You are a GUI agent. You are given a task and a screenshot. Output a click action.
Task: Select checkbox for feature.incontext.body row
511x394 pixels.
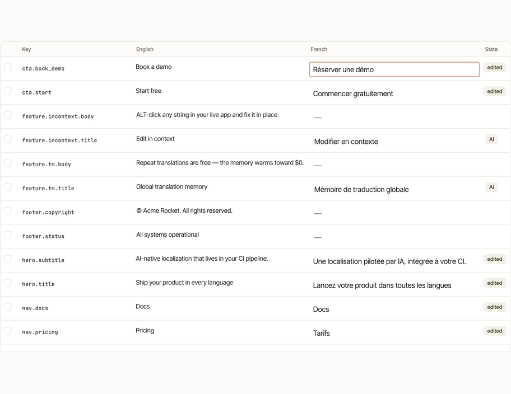pos(8,115)
